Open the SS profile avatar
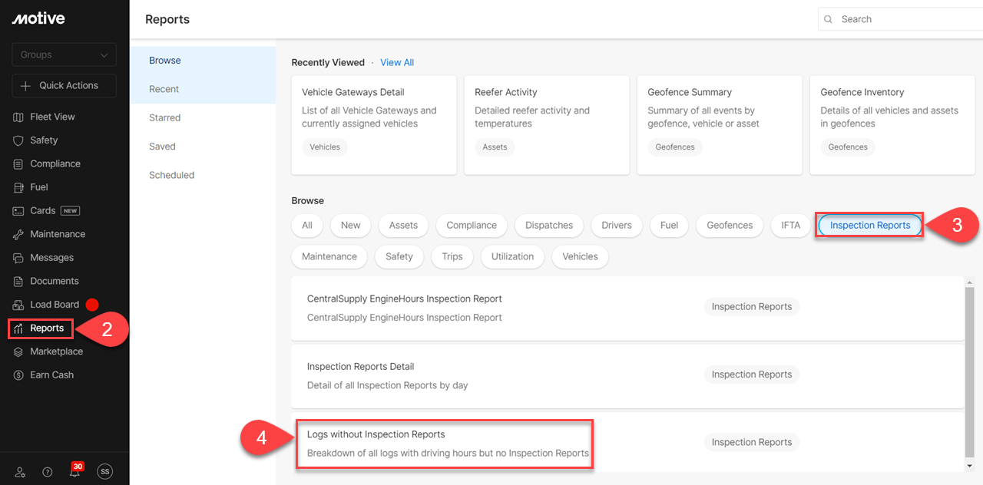Image resolution: width=983 pixels, height=485 pixels. 105,473
